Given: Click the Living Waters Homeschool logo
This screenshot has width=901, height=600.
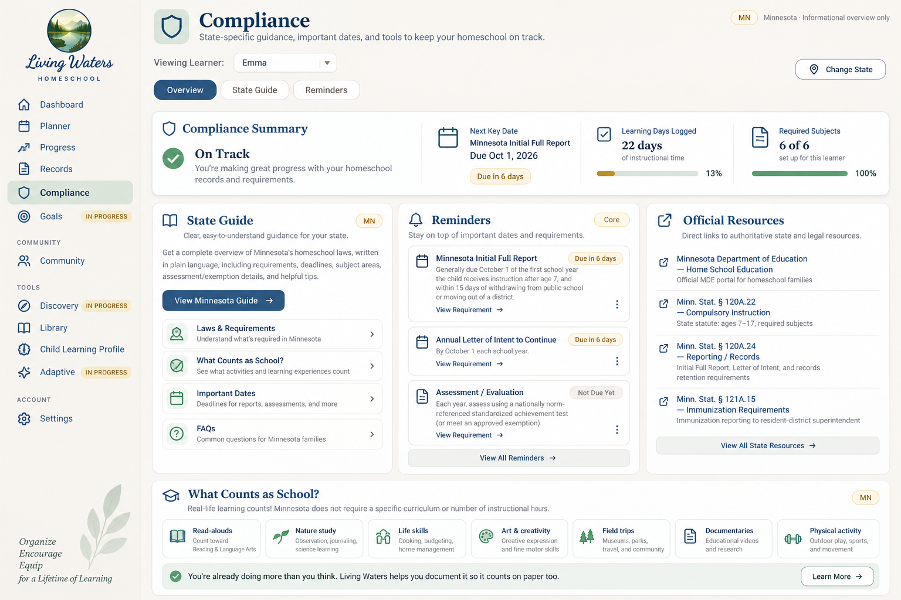Looking at the screenshot, I should [69, 45].
